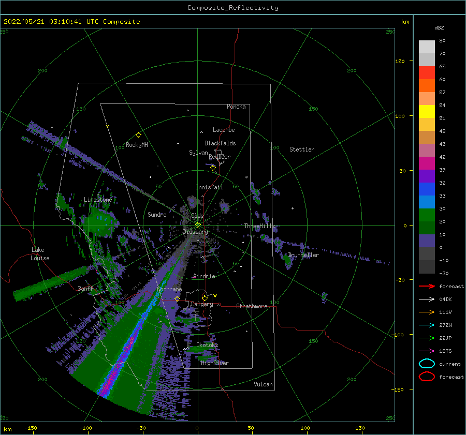Select the red forecast ellipse legend icon
The width and height of the screenshot is (466, 435).
pyautogui.click(x=427, y=377)
